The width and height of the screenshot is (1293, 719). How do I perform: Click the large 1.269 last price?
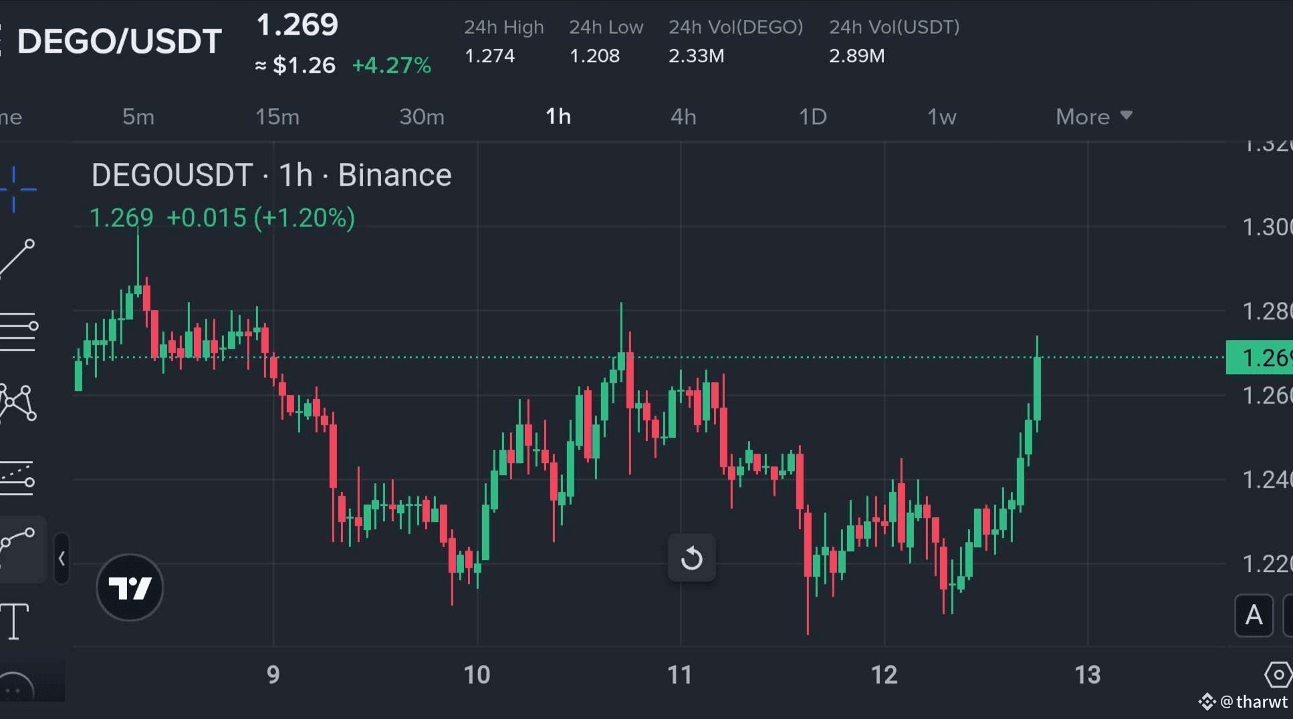pos(298,25)
